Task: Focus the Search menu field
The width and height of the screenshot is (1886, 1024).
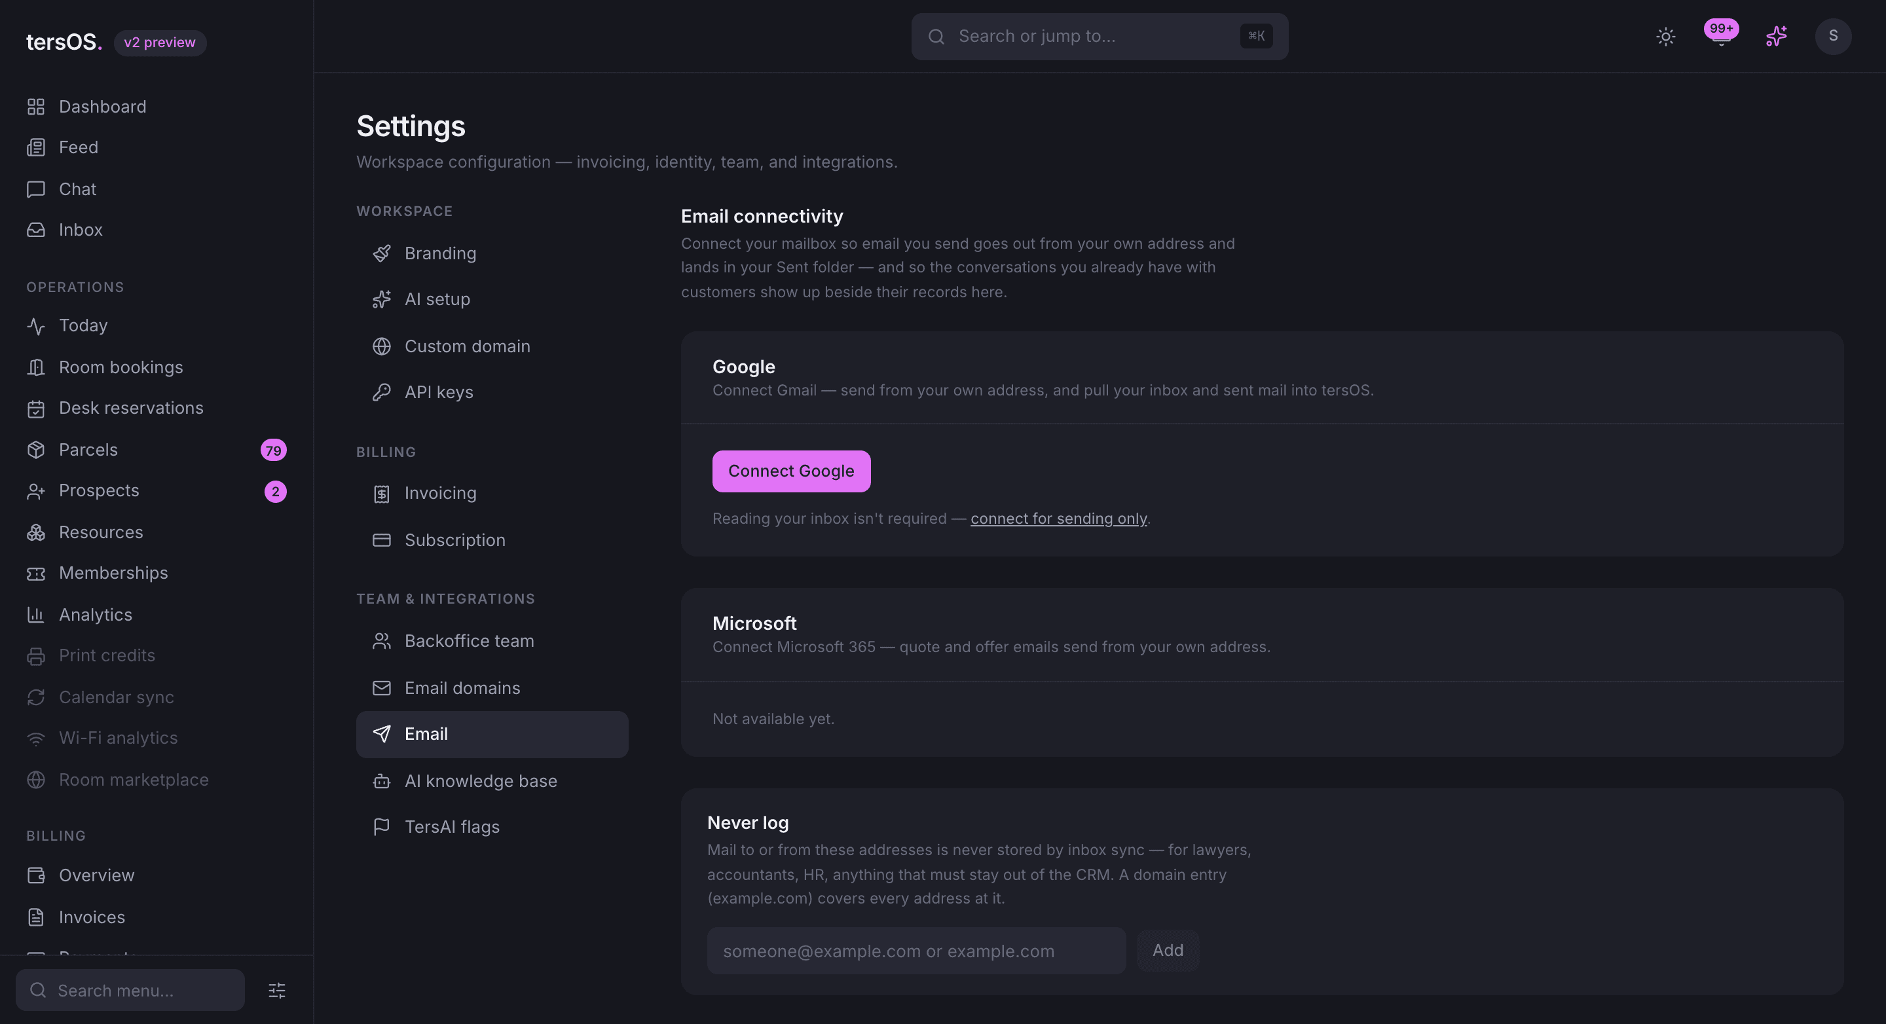Action: 130,991
